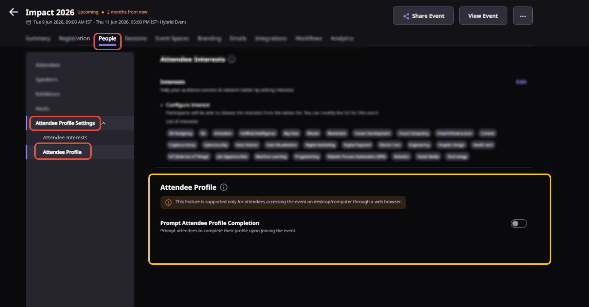Screen dimensions: 589x307
Task: Go to the Analytics tab
Action: (x=342, y=39)
